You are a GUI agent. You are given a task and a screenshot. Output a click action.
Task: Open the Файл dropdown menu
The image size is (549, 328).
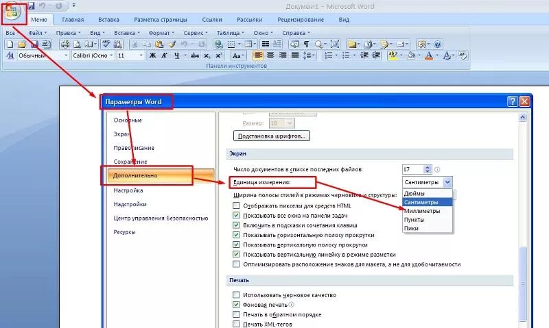click(38, 33)
